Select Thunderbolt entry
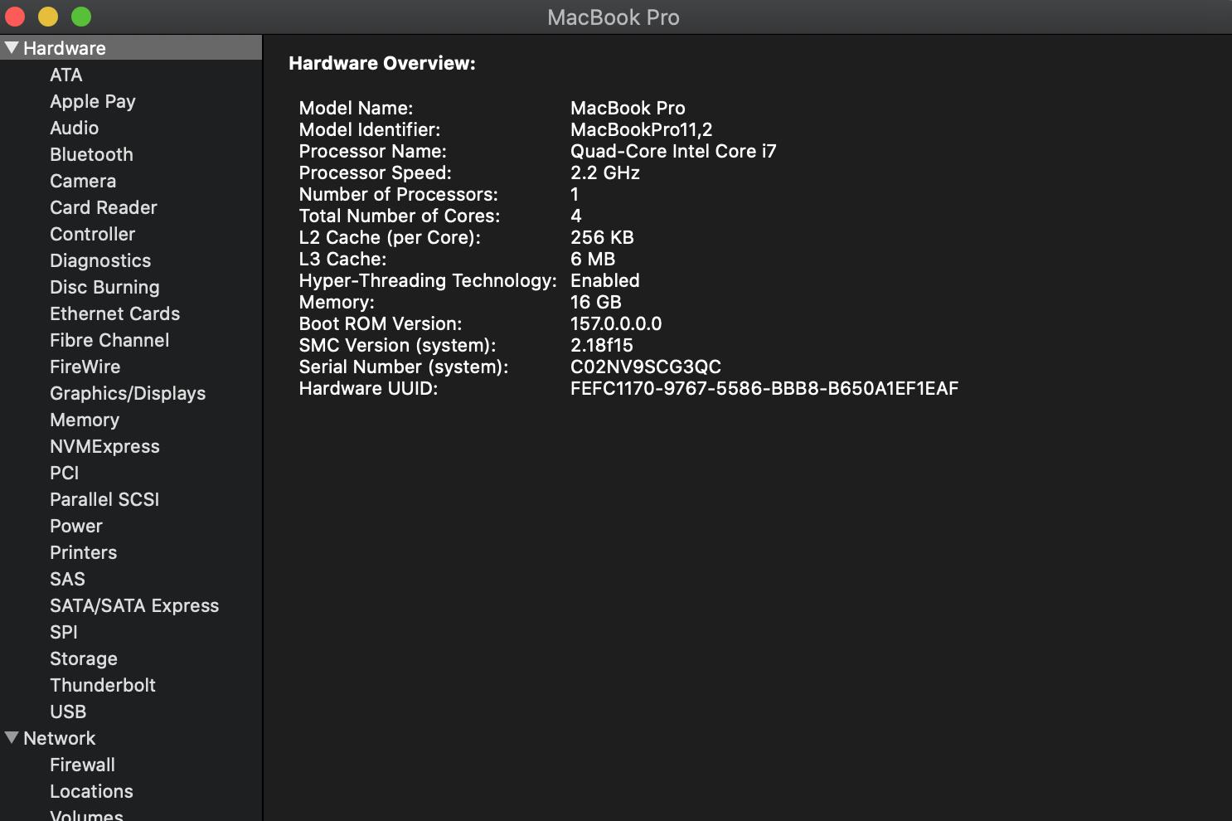The width and height of the screenshot is (1232, 821). (x=103, y=685)
